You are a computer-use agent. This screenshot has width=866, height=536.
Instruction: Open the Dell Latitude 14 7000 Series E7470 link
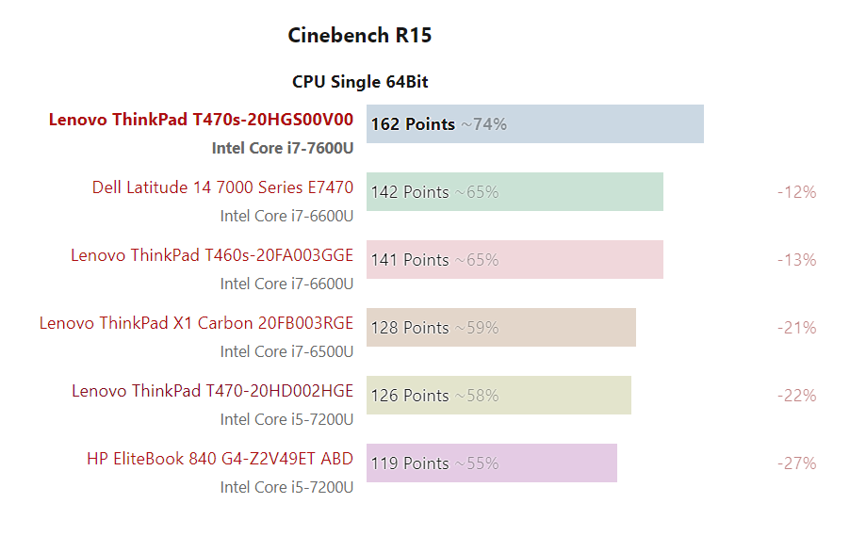(222, 187)
